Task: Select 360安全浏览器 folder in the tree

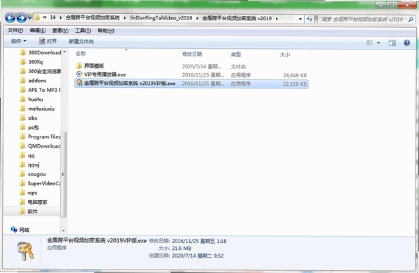Action: (41, 71)
